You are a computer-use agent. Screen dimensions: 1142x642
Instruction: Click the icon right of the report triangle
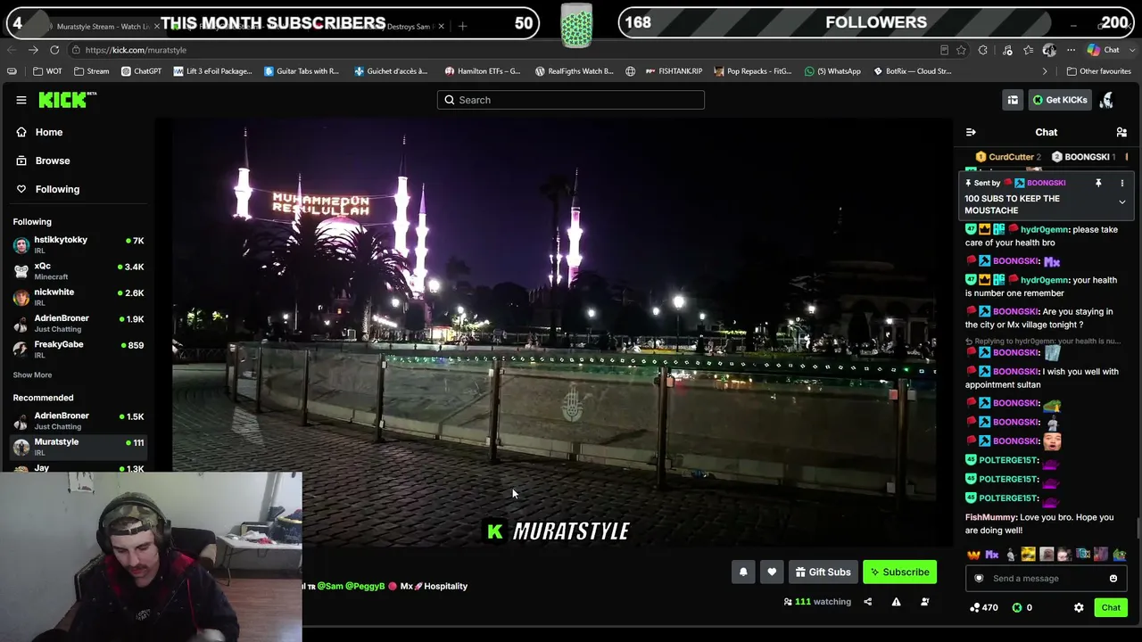click(x=924, y=602)
